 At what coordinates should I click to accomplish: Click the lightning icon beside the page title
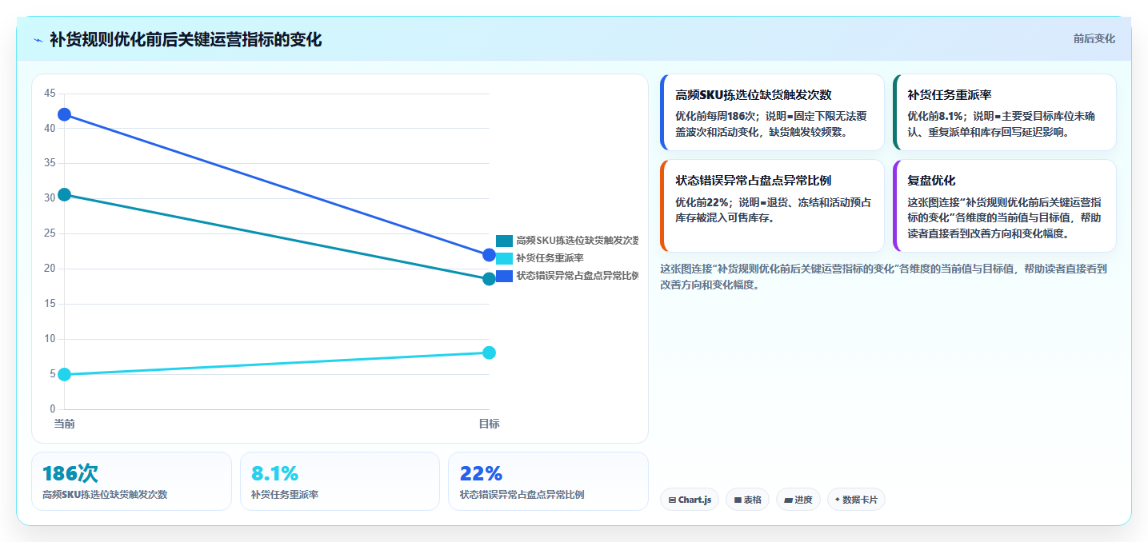[38, 40]
